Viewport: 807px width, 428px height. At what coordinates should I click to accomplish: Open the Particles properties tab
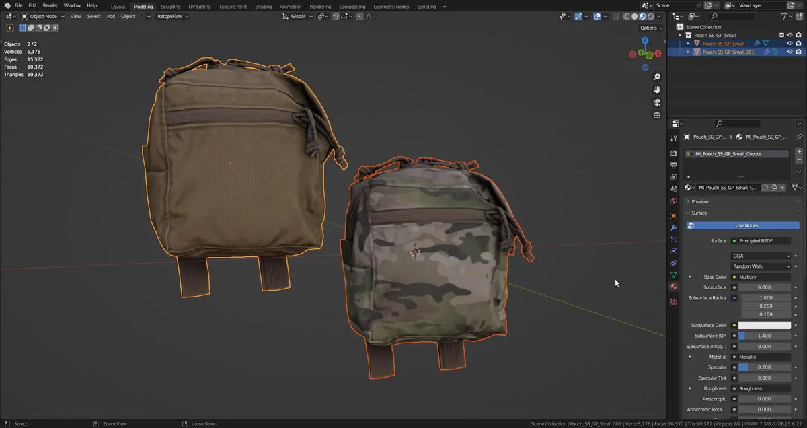coord(673,240)
